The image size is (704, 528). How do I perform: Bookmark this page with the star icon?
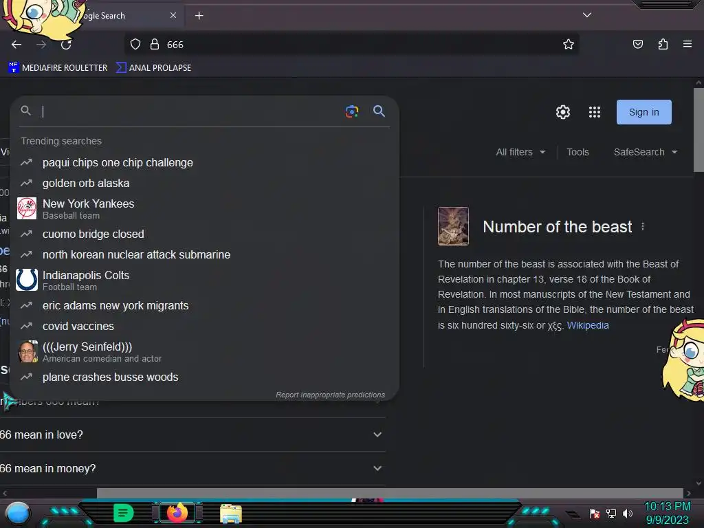pos(569,44)
